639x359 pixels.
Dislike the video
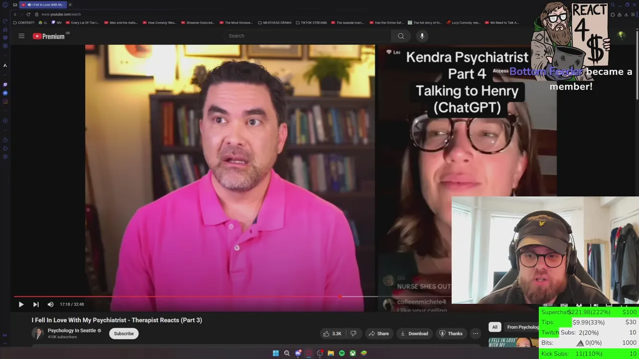(x=353, y=334)
